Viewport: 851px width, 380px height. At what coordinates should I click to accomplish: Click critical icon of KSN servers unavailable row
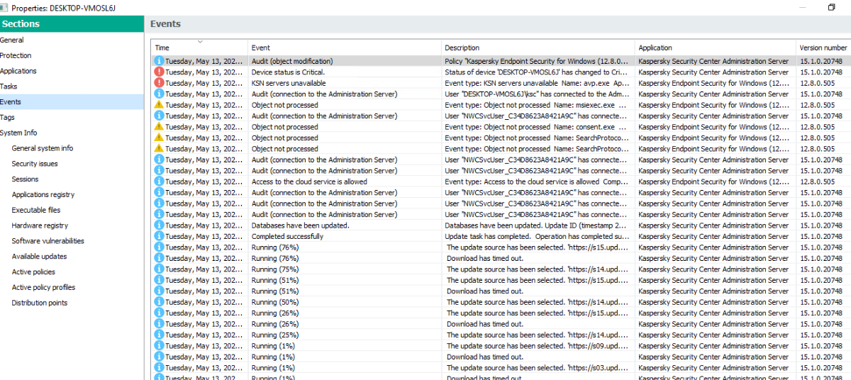pyautogui.click(x=160, y=83)
